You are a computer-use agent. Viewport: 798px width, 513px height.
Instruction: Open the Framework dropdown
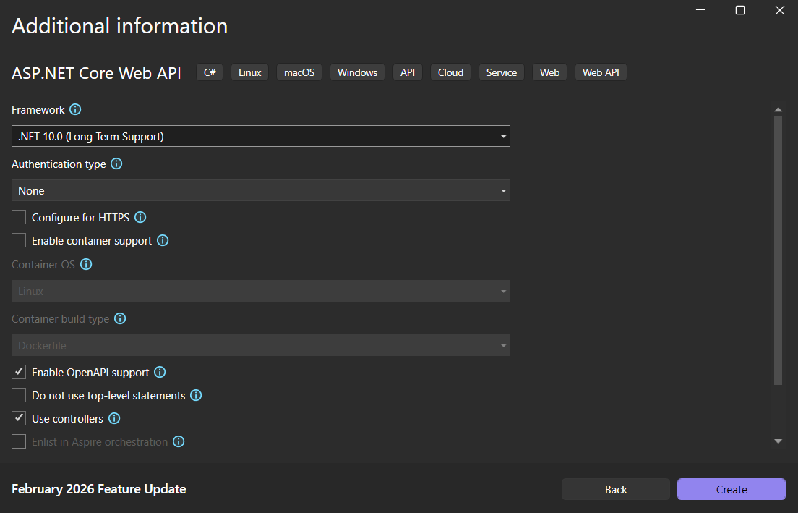260,136
